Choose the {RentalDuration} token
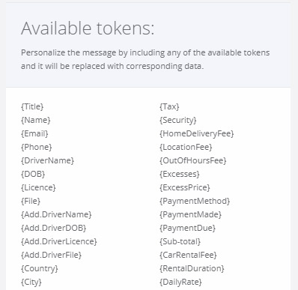This screenshot has height=290, width=298. [x=192, y=268]
